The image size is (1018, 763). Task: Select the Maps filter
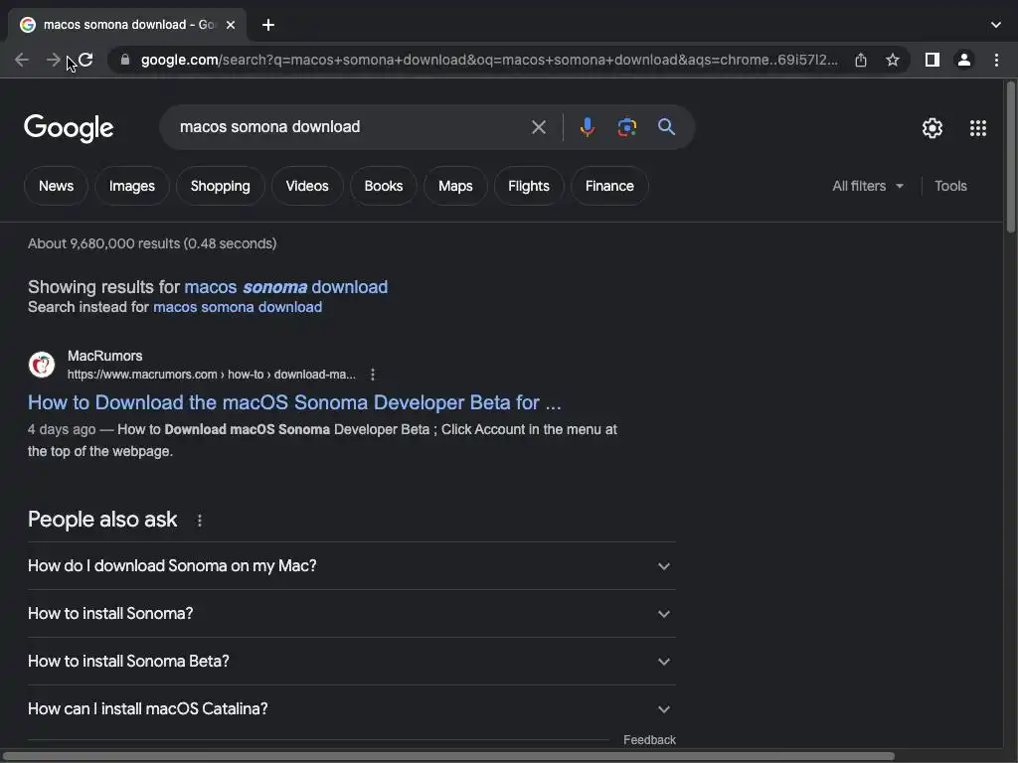455,186
